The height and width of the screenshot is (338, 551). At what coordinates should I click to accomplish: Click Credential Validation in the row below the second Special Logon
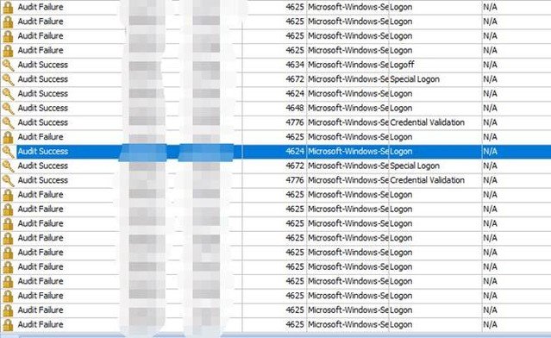(x=428, y=180)
